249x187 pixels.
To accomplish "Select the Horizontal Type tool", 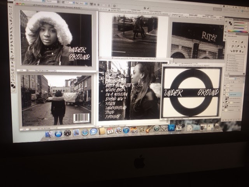I will click(x=12, y=59).
